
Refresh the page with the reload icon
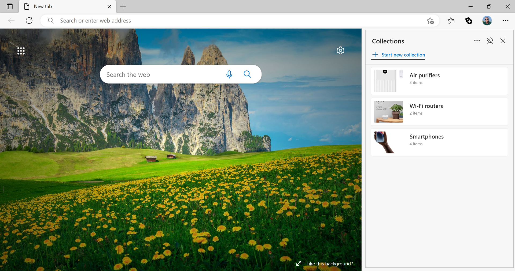29,21
